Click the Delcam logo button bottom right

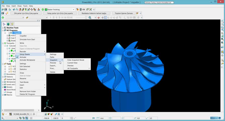(x=215, y=118)
